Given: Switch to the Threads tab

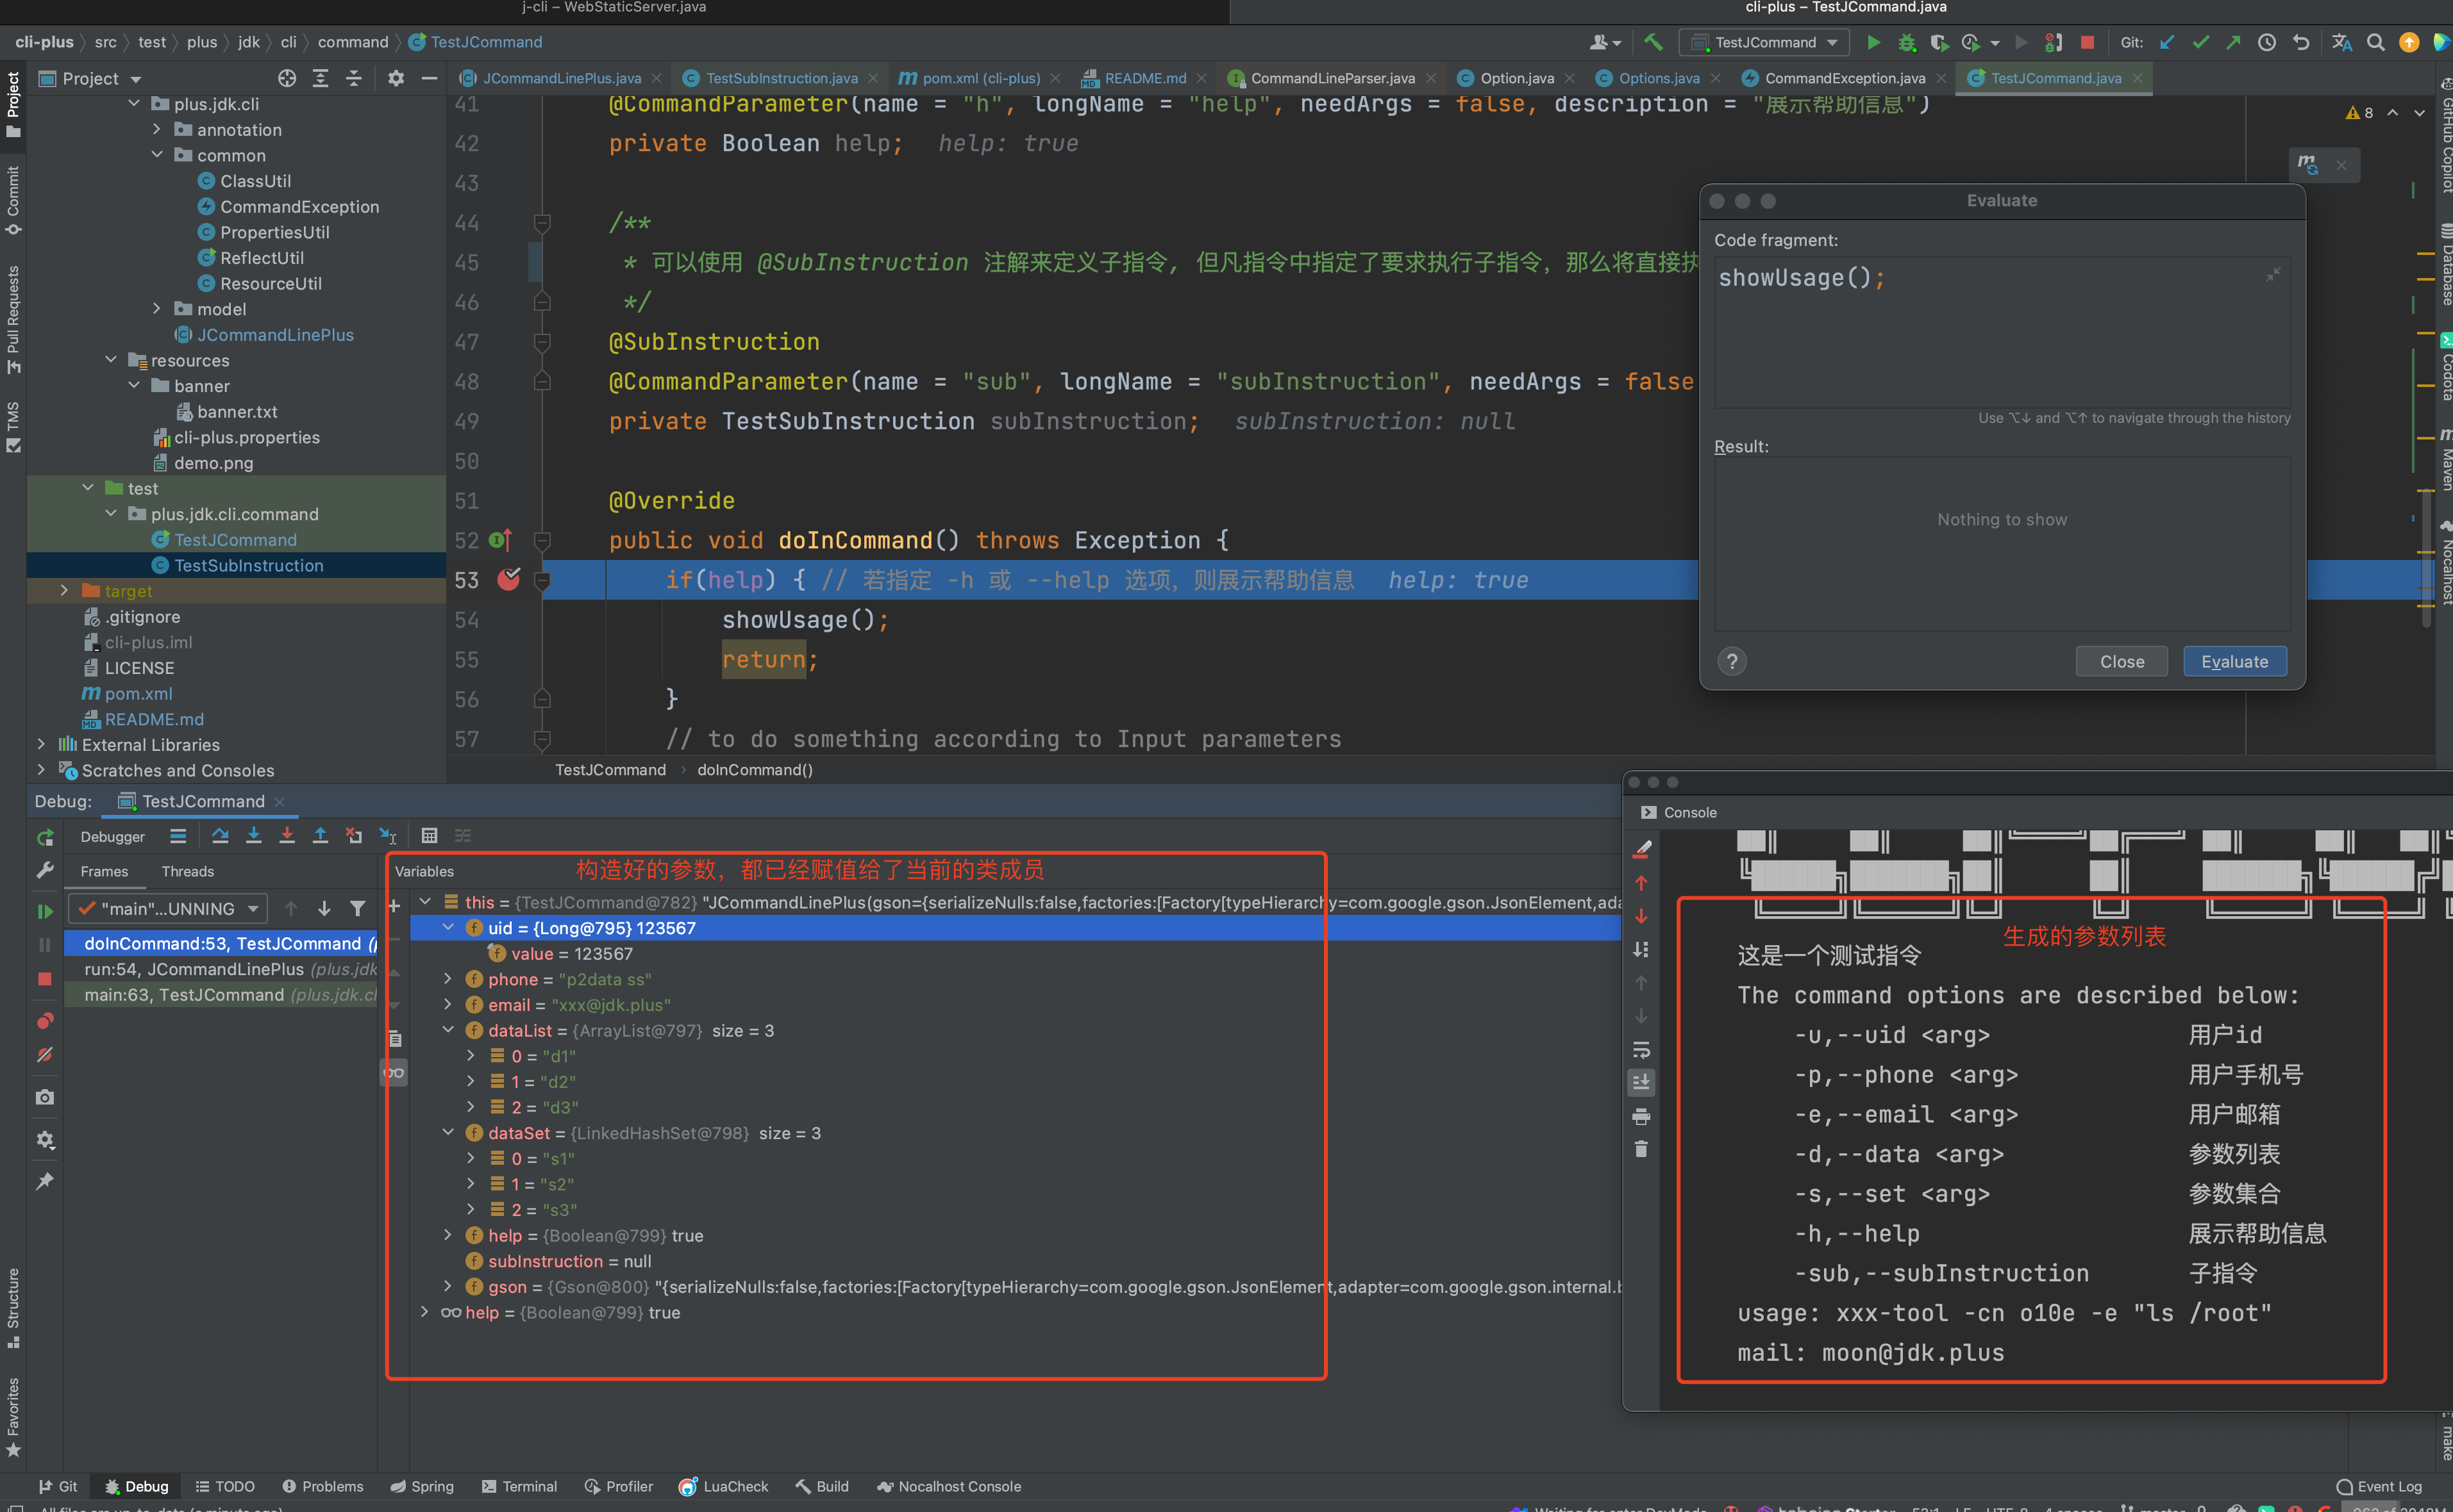Looking at the screenshot, I should pos(188,872).
